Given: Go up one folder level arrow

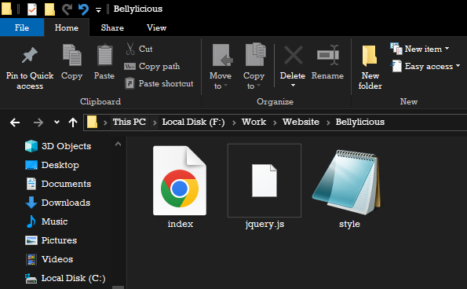Looking at the screenshot, I should [x=73, y=123].
